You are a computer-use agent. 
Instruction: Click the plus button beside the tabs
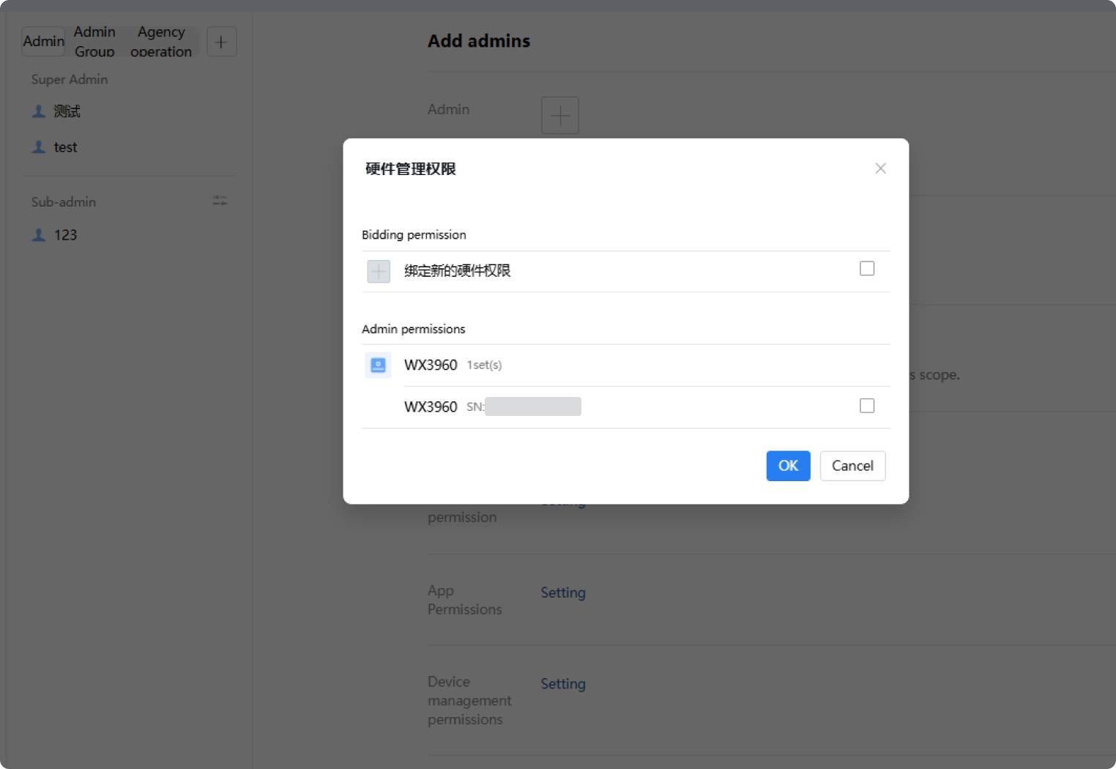click(221, 42)
